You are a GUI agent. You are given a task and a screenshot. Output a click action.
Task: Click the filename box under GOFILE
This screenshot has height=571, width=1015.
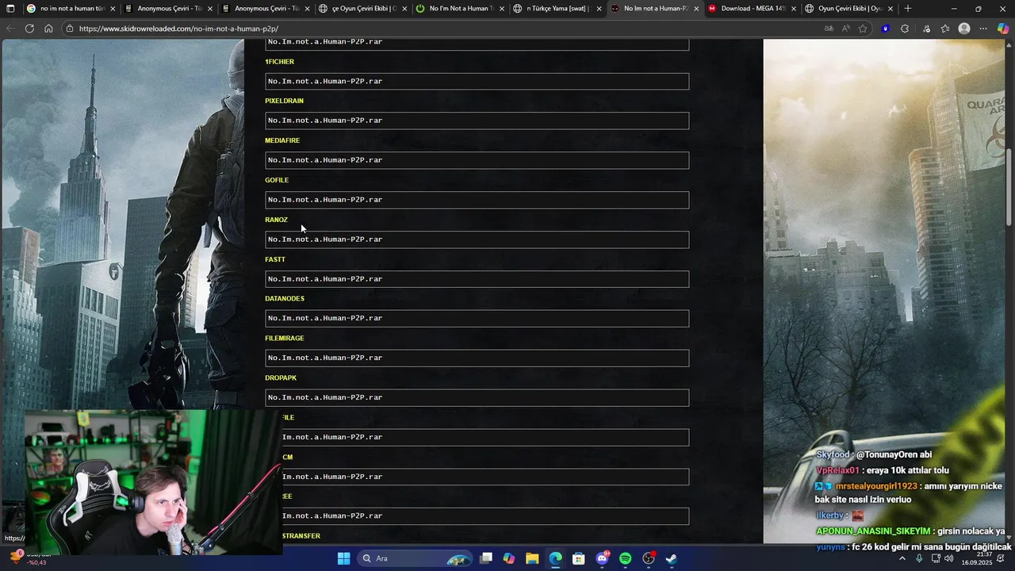(x=477, y=200)
